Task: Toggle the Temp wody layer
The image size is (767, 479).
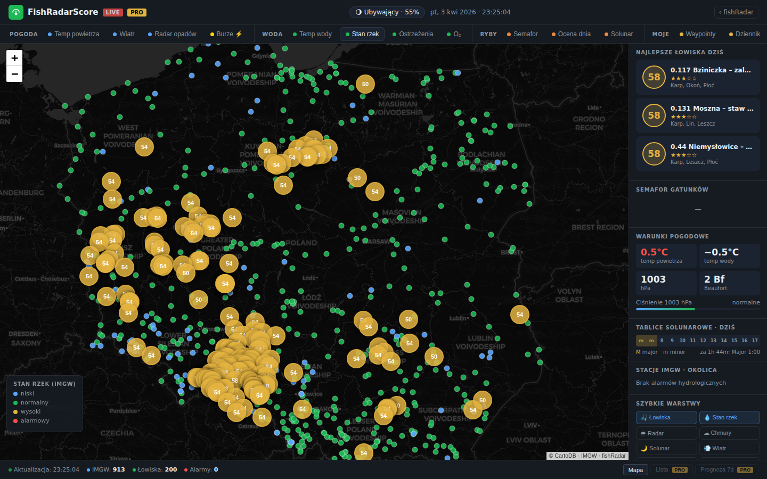Action: (x=313, y=34)
